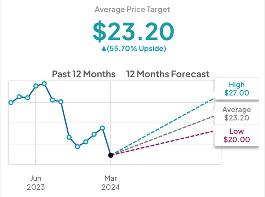Select the last hollow point before black dot
265x197 pixels.
tap(102, 128)
